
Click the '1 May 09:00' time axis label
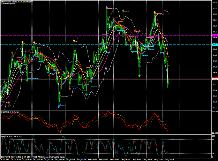(x=92, y=160)
